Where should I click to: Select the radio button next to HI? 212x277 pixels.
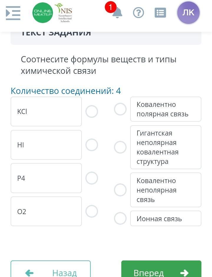point(92,145)
